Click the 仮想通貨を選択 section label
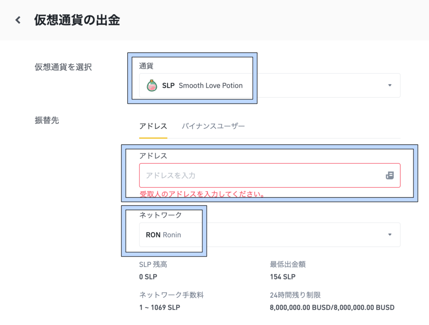The height and width of the screenshot is (325, 429). click(x=63, y=67)
